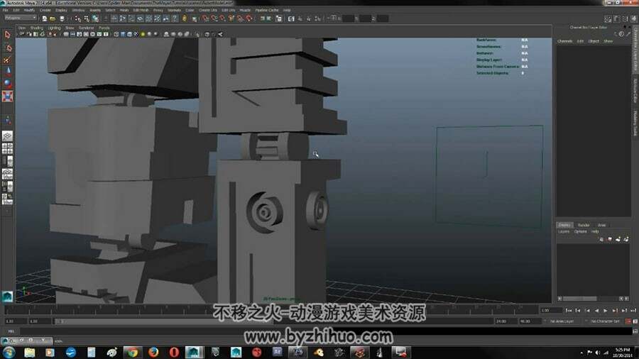Open the viewport Panels menu
The height and width of the screenshot is (359, 639).
104,28
